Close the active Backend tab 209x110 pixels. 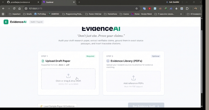[x=74, y=2]
